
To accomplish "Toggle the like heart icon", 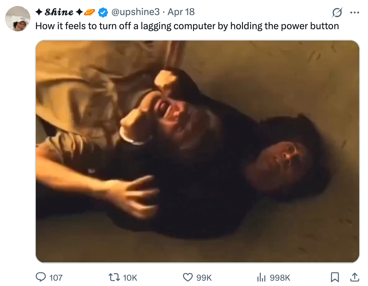I will pyautogui.click(x=188, y=277).
